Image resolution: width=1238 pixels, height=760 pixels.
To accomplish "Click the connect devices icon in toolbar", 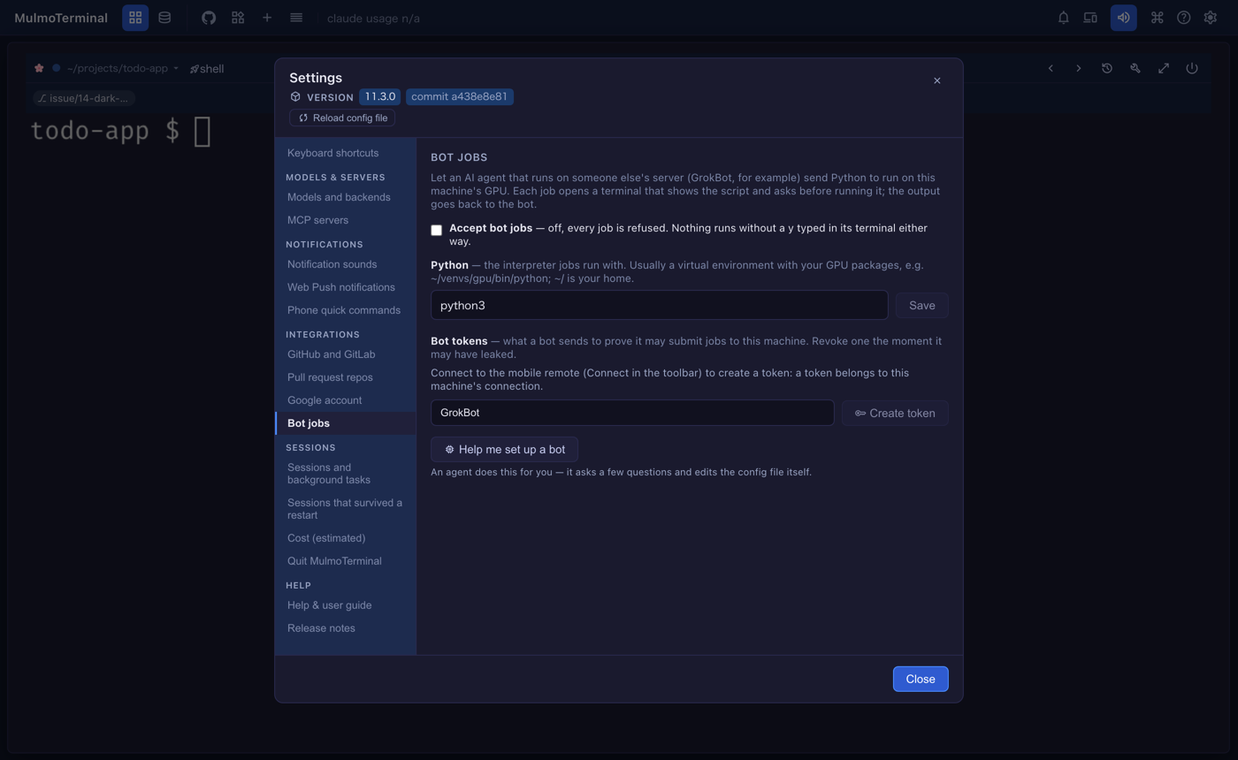I will point(1090,18).
